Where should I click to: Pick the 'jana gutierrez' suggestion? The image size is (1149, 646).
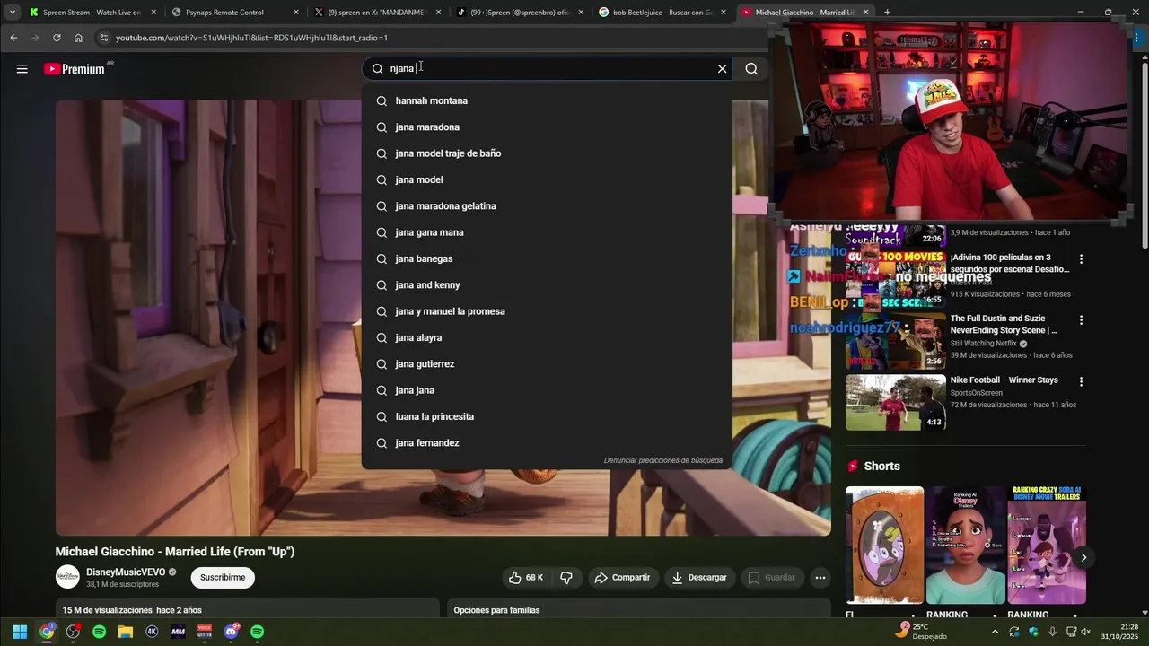pyautogui.click(x=547, y=364)
